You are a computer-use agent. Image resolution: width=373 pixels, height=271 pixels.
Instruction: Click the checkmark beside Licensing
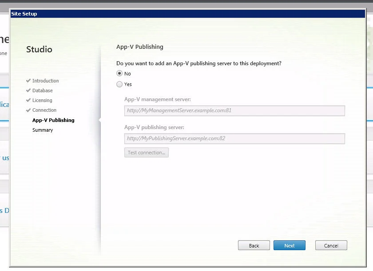point(28,100)
